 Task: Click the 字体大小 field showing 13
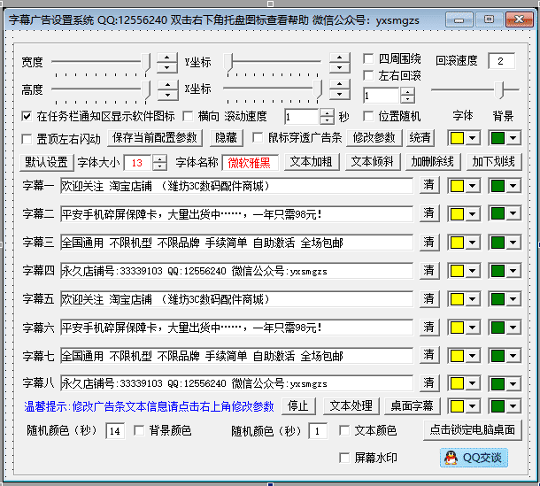138,163
